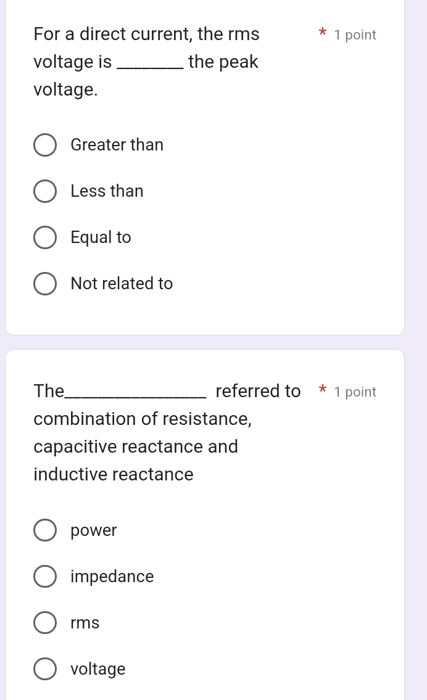Click the 'Equal to' answer text
This screenshot has height=700, width=427.
101,237
